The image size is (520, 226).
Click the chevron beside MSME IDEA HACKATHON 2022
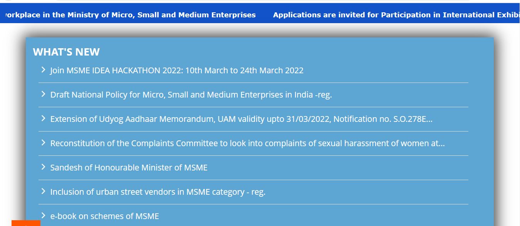43,71
